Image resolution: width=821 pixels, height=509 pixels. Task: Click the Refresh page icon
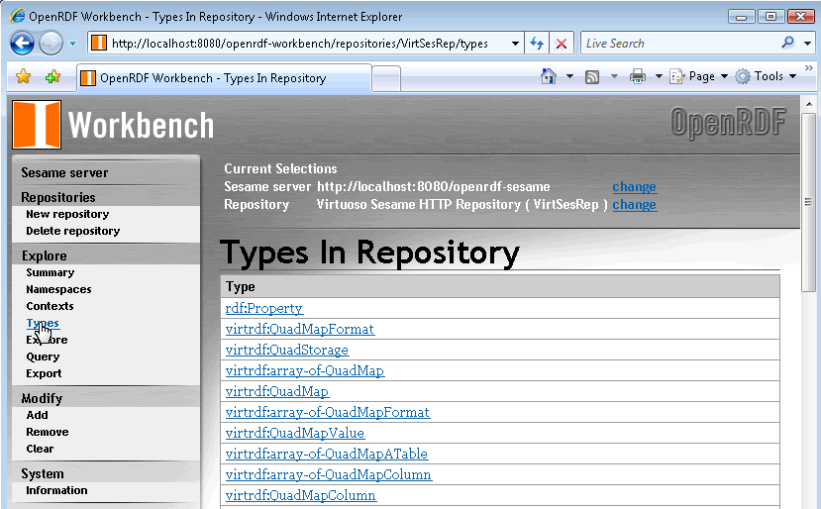tap(538, 44)
